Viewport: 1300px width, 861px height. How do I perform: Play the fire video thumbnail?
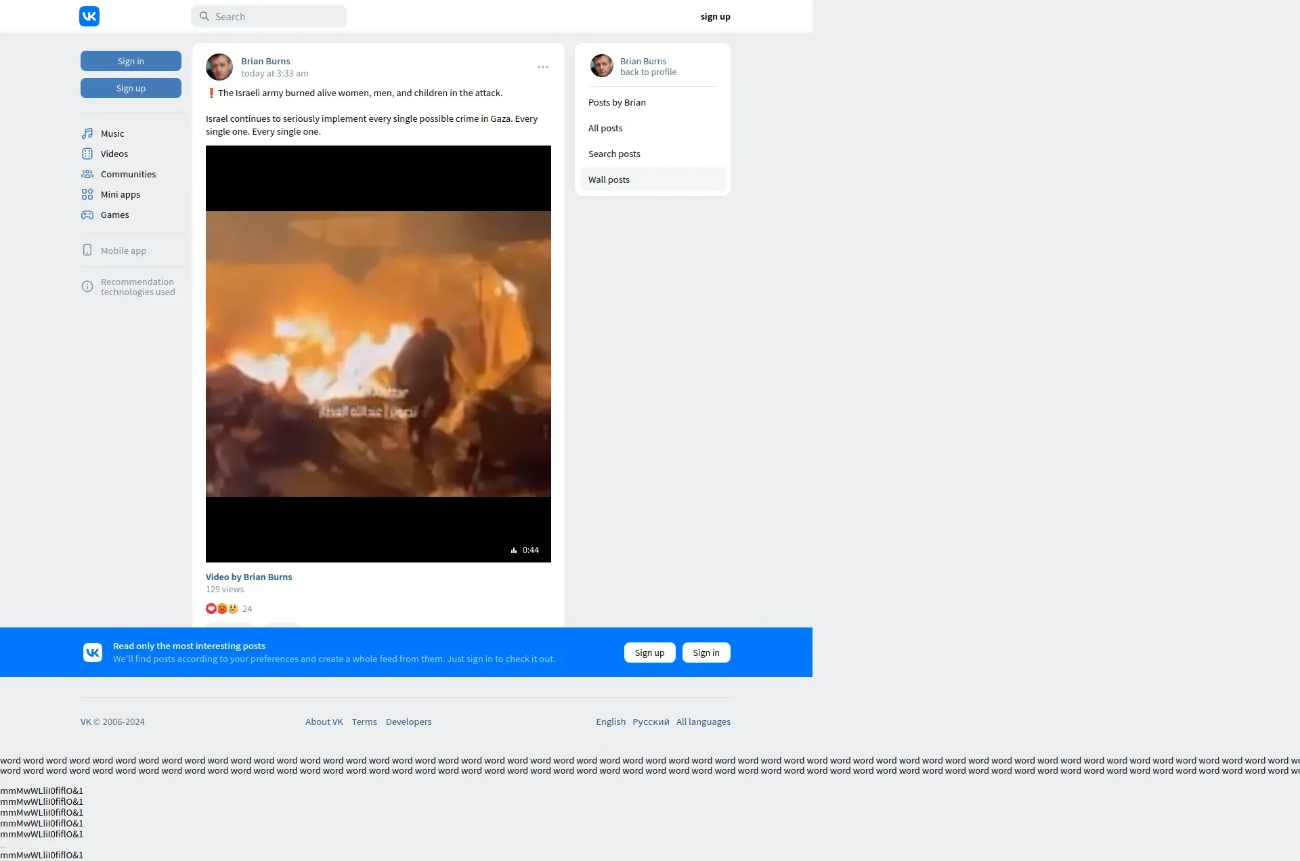click(x=378, y=353)
